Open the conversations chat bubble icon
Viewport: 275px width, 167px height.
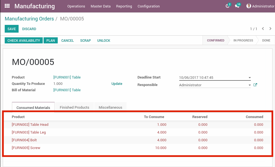pos(237,6)
